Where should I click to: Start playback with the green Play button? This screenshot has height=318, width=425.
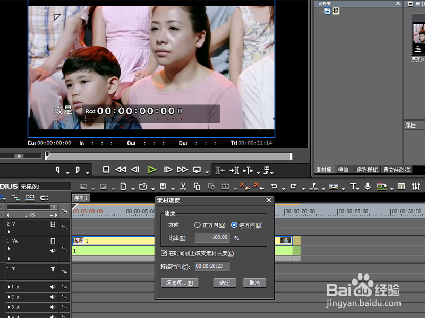tap(152, 170)
